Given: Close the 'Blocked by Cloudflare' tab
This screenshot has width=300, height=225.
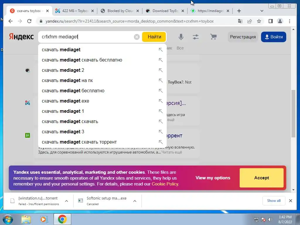Looking at the screenshot, I should pos(138,11).
